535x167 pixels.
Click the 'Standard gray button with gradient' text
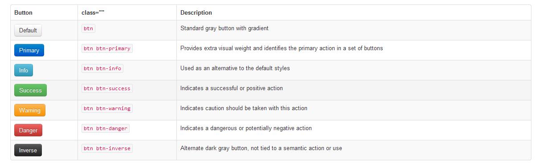pos(225,28)
